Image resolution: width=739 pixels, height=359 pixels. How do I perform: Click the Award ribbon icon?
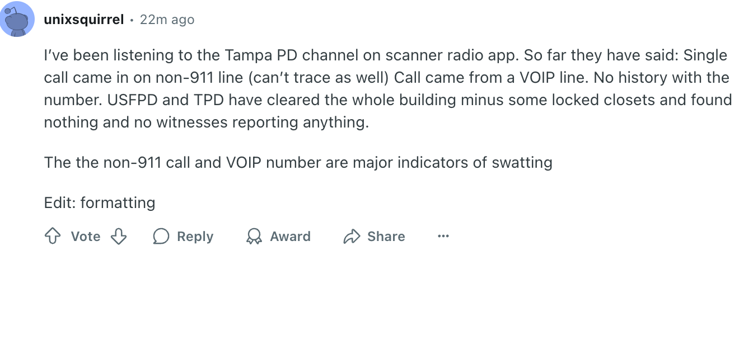click(x=254, y=237)
